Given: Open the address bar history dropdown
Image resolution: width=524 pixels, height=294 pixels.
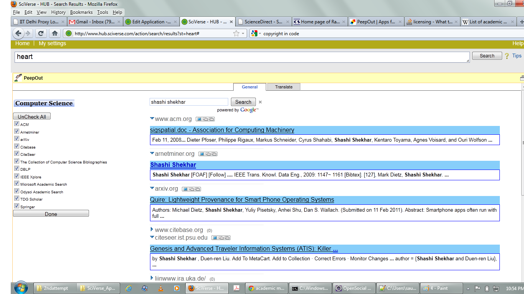Looking at the screenshot, I should click(243, 34).
